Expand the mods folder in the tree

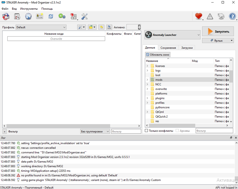click(147, 80)
